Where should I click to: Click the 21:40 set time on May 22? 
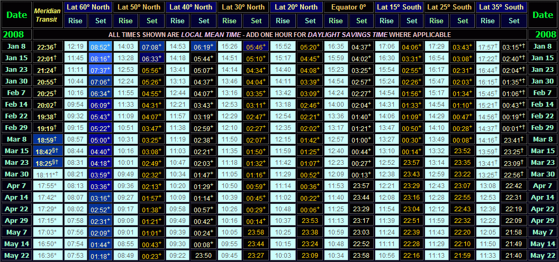click(513, 256)
